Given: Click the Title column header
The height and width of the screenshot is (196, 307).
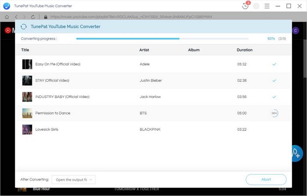Looking at the screenshot, I should (x=25, y=50).
